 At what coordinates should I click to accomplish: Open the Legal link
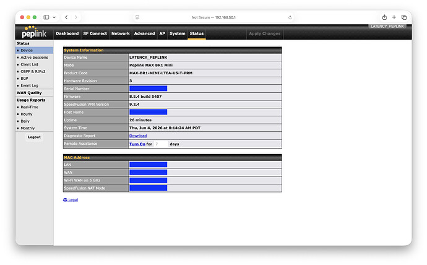click(x=71, y=200)
